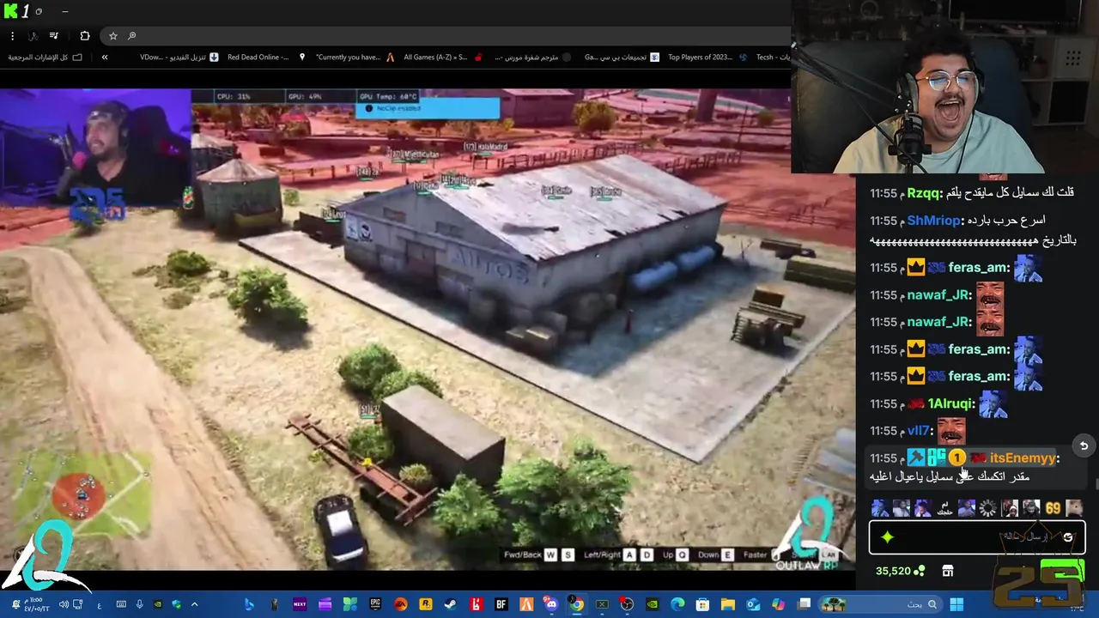The width and height of the screenshot is (1099, 618).
Task: Open Discord from the taskbar
Action: tap(550, 604)
